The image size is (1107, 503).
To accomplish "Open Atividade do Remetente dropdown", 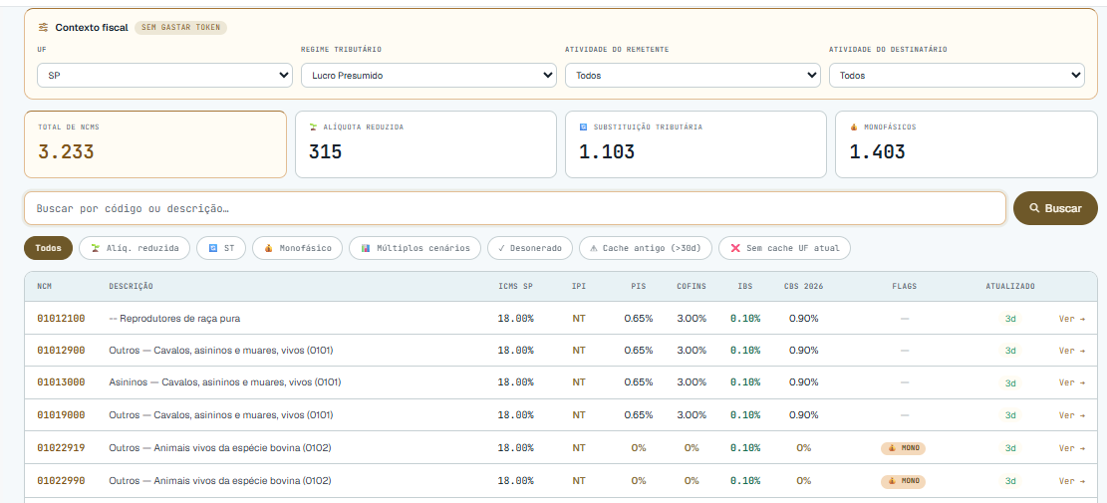I will 692,75.
